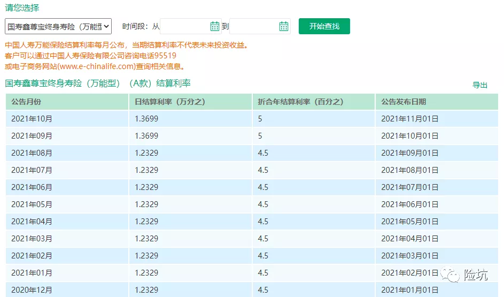Click the 2021年03月01日 publish date cell

(x=437, y=255)
